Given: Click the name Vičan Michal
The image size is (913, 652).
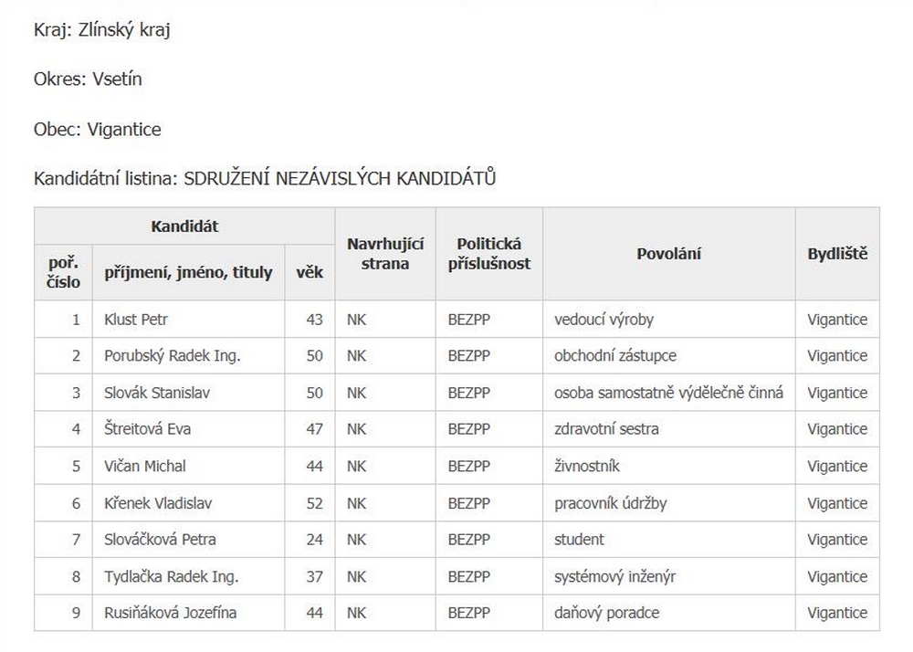Looking at the screenshot, I should coord(145,466).
